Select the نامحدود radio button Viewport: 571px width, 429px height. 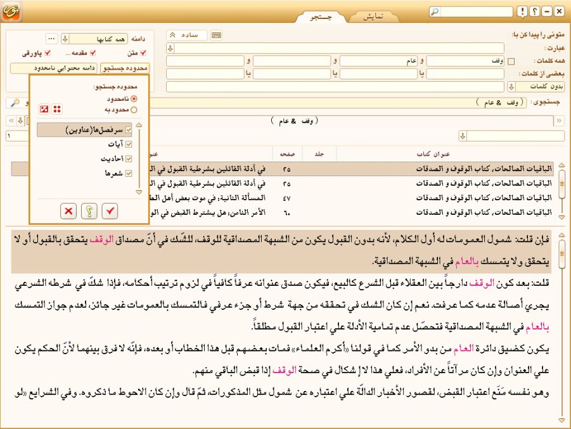click(x=134, y=99)
